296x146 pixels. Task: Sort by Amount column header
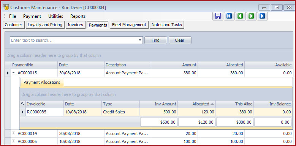point(174,65)
